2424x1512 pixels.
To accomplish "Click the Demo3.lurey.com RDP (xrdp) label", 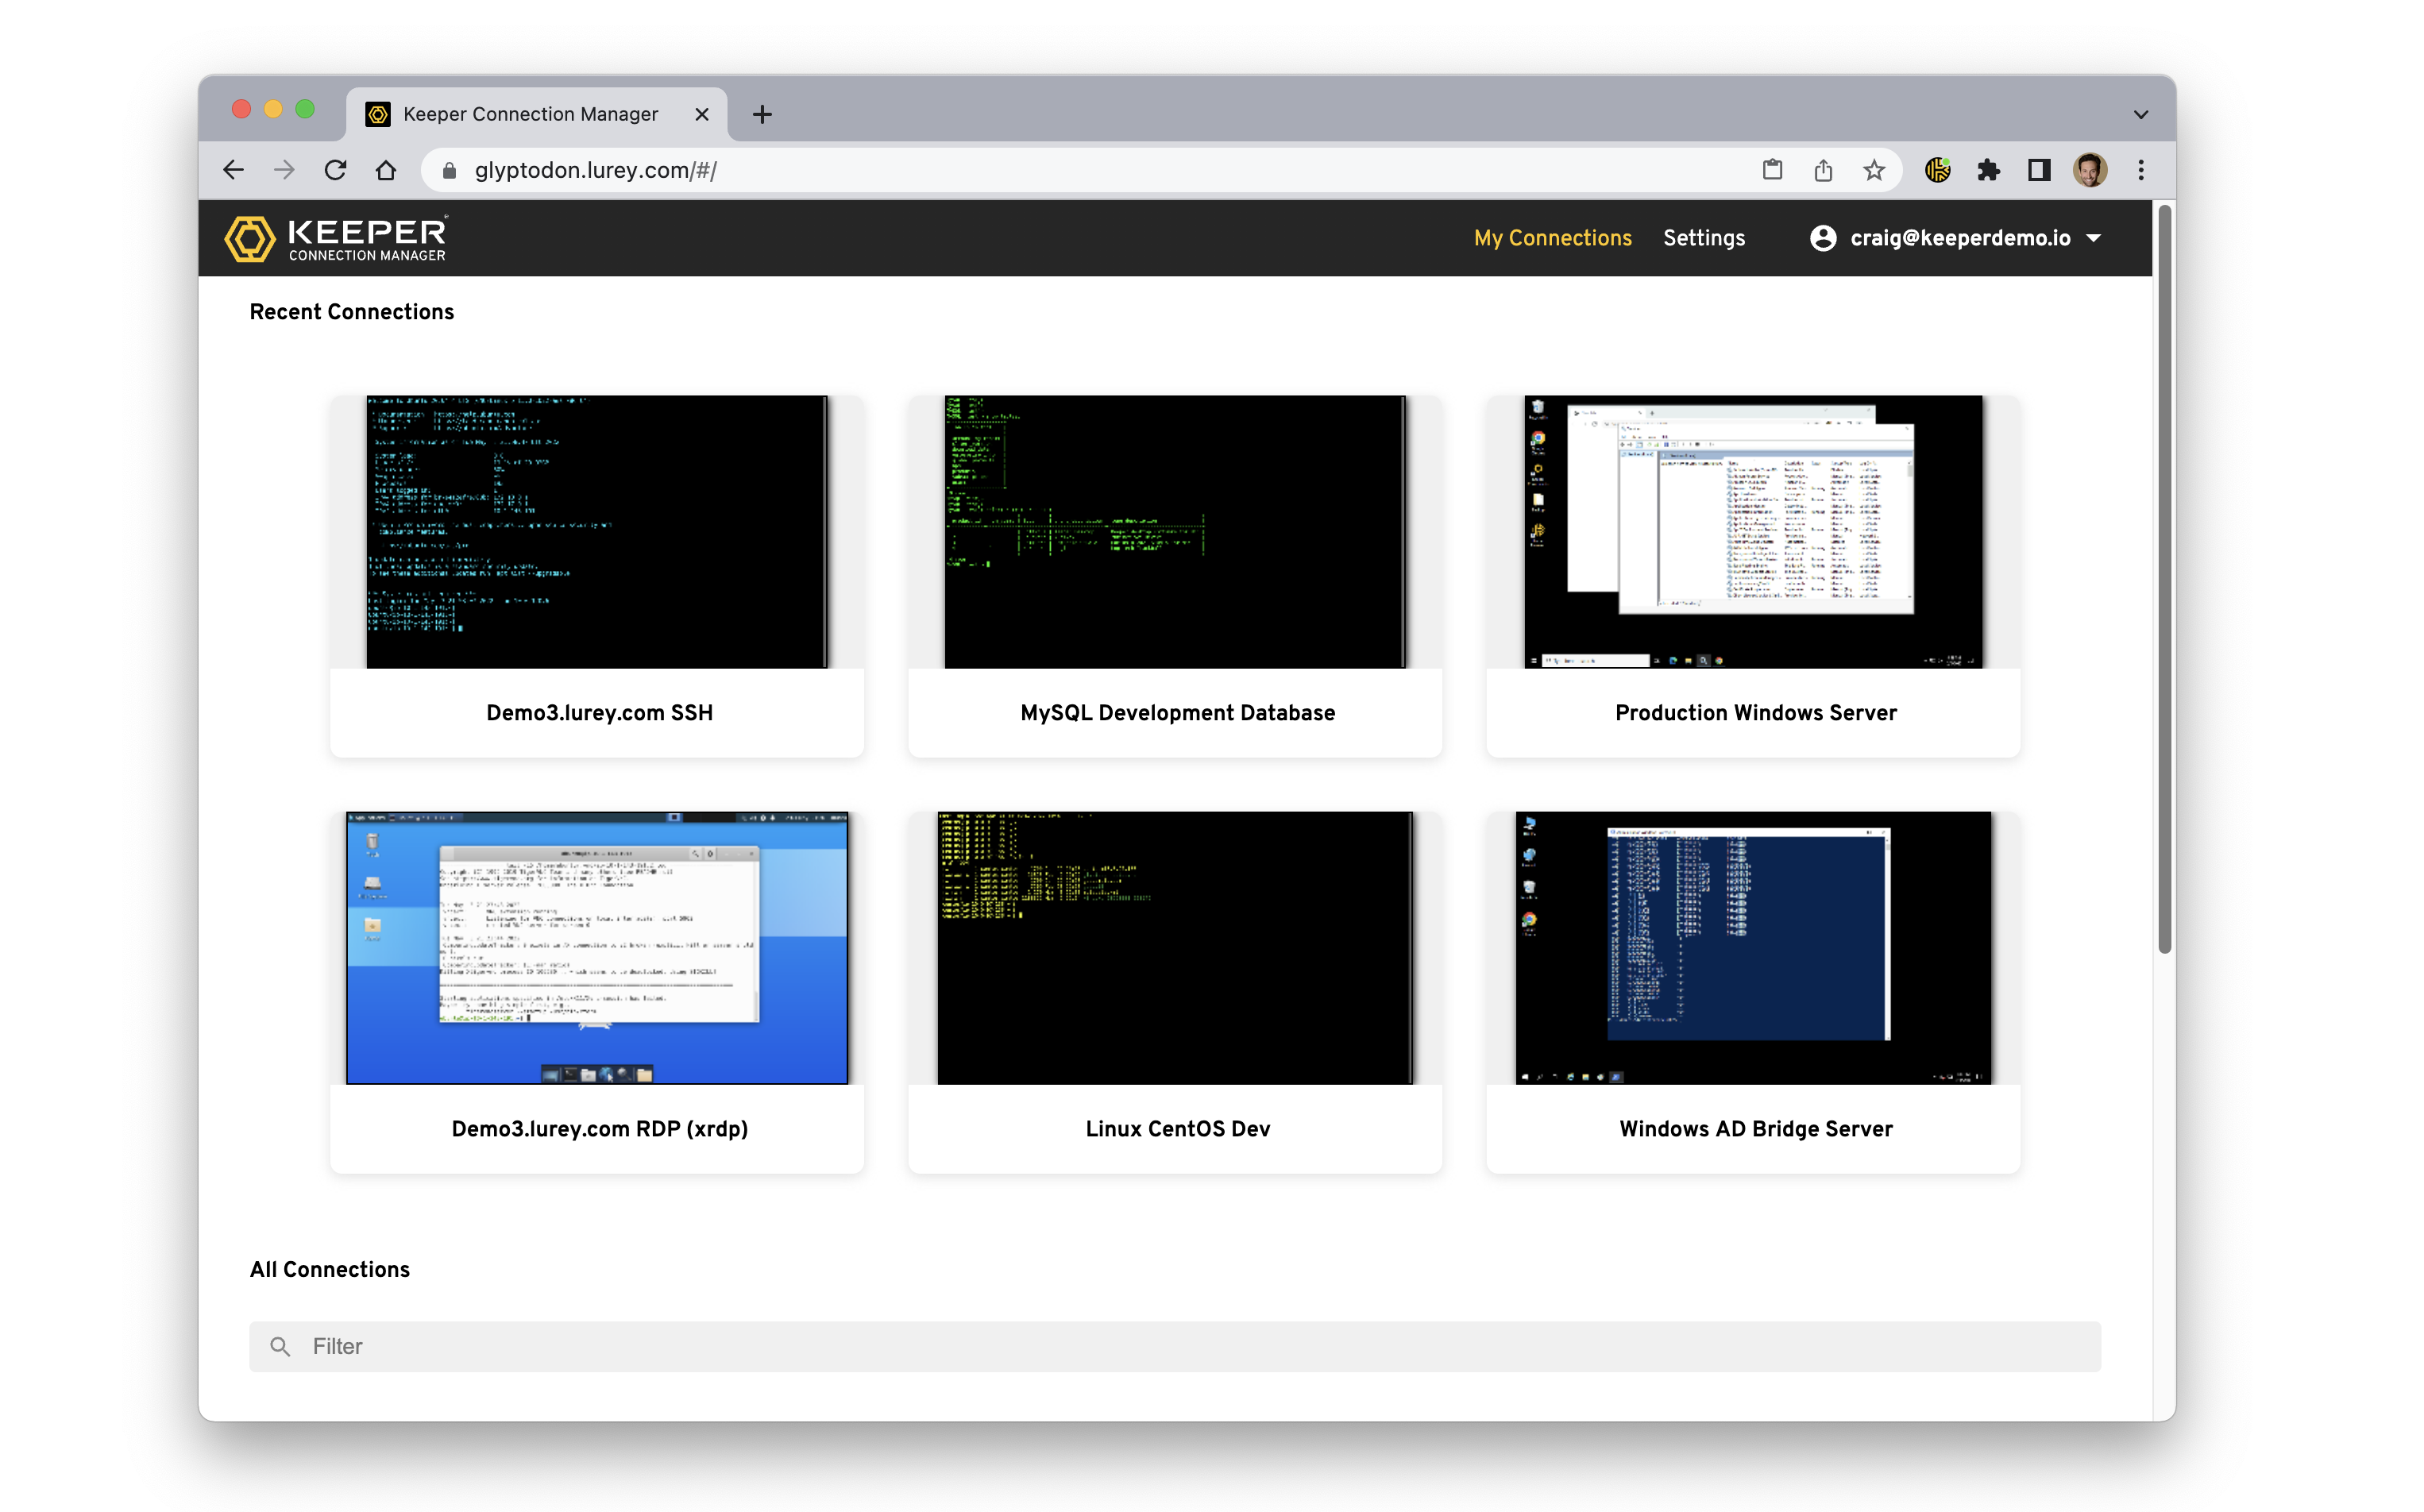I will [599, 1129].
